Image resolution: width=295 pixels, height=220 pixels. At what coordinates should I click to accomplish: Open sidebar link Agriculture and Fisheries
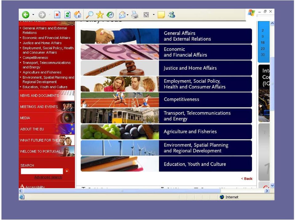pos(42,72)
